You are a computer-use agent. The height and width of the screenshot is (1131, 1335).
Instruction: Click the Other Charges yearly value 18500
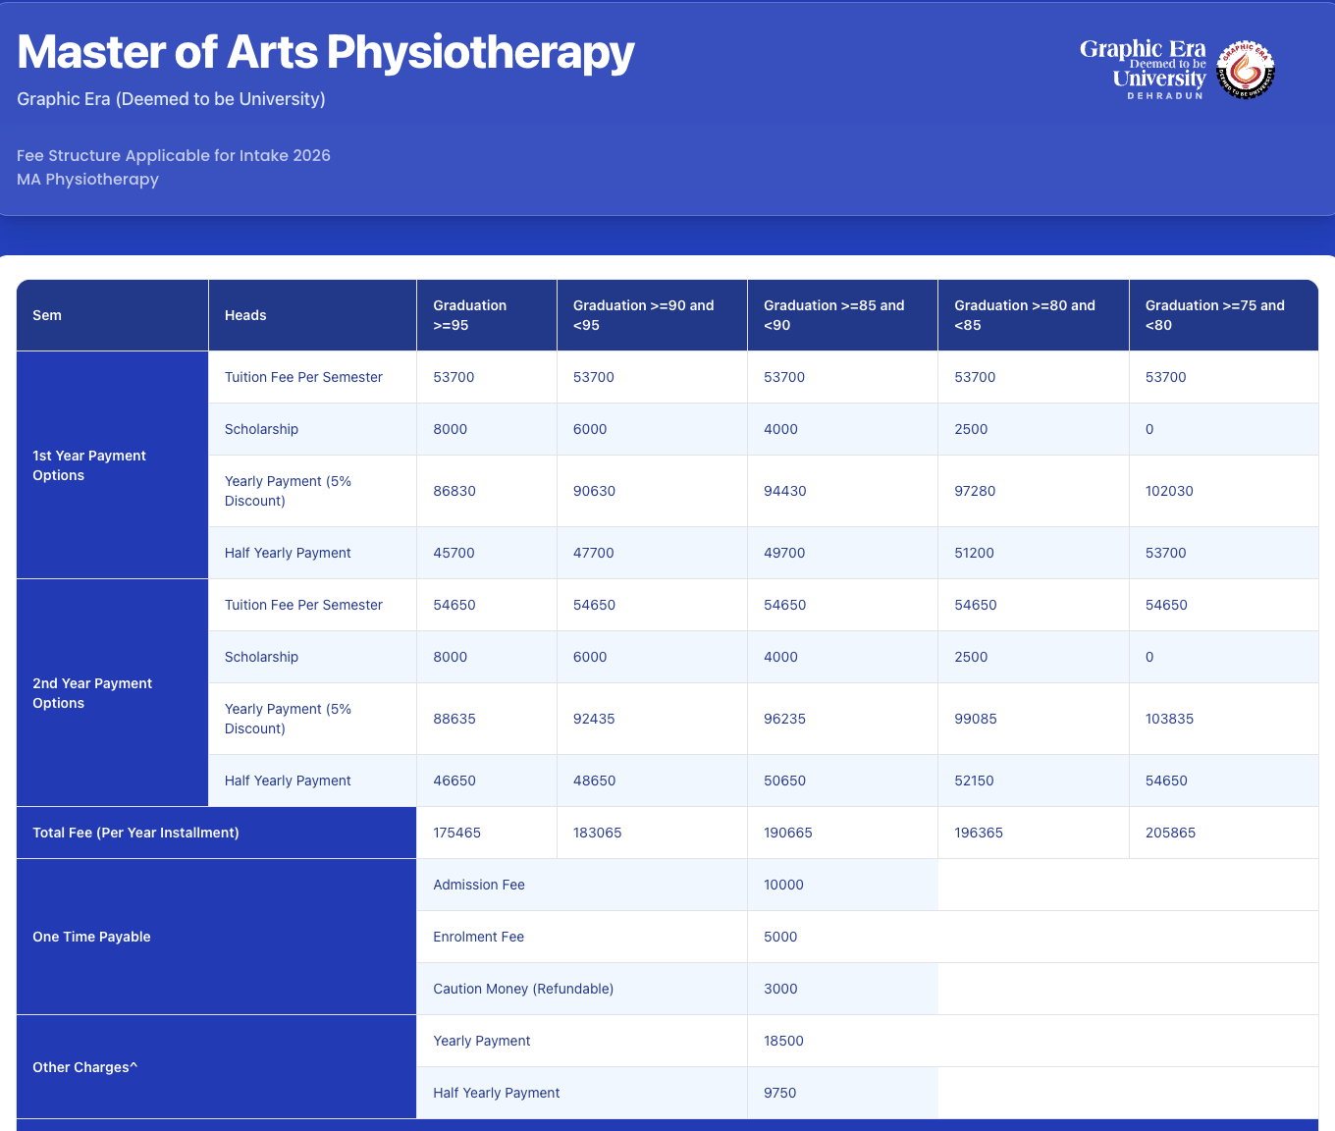(x=783, y=1041)
